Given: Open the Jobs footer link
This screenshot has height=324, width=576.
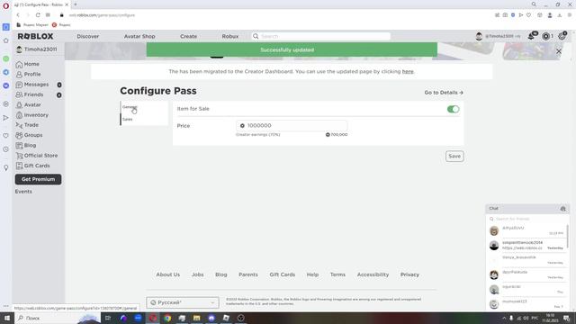Looking at the screenshot, I should 198,274.
